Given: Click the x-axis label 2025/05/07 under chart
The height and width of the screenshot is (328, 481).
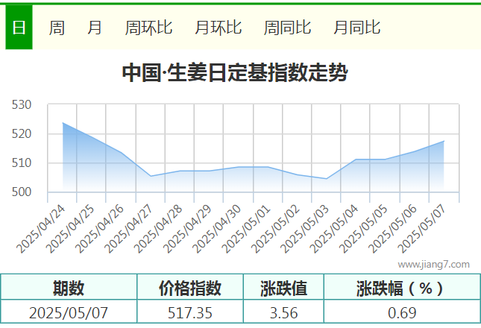Looking at the screenshot, I should click(x=422, y=229).
